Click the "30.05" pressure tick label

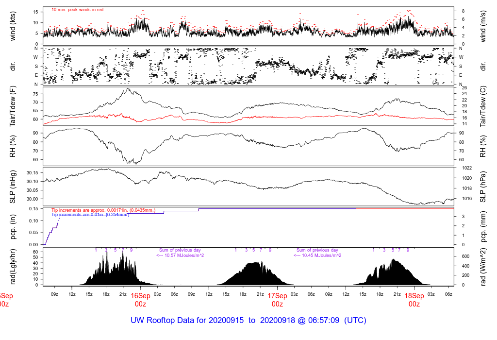[x=32, y=190]
